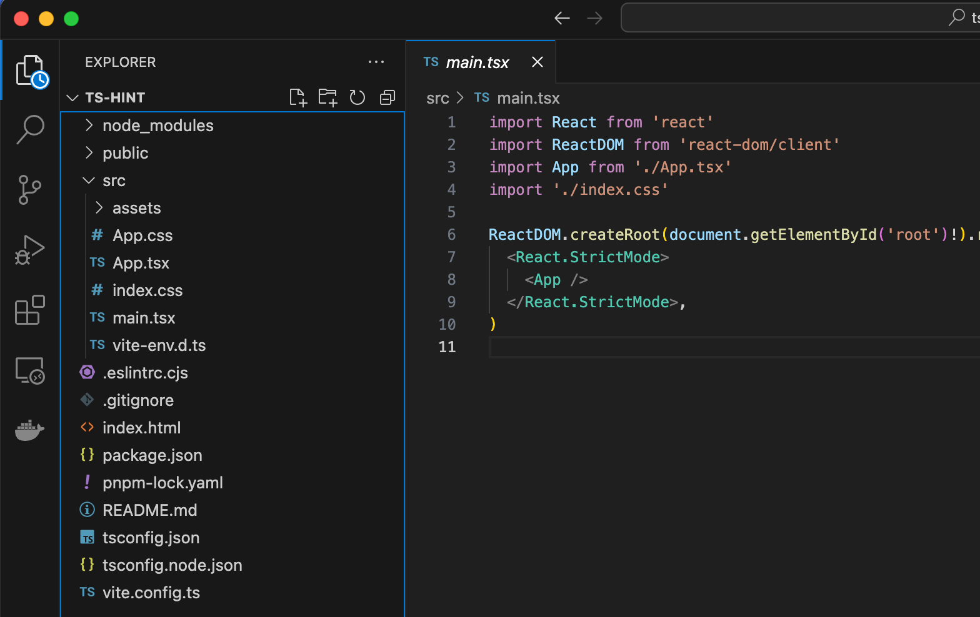Viewport: 980px width, 617px height.
Task: Refresh the explorer file tree
Action: (x=357, y=97)
